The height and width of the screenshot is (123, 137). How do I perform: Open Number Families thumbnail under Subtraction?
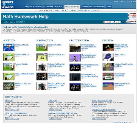point(42,47)
